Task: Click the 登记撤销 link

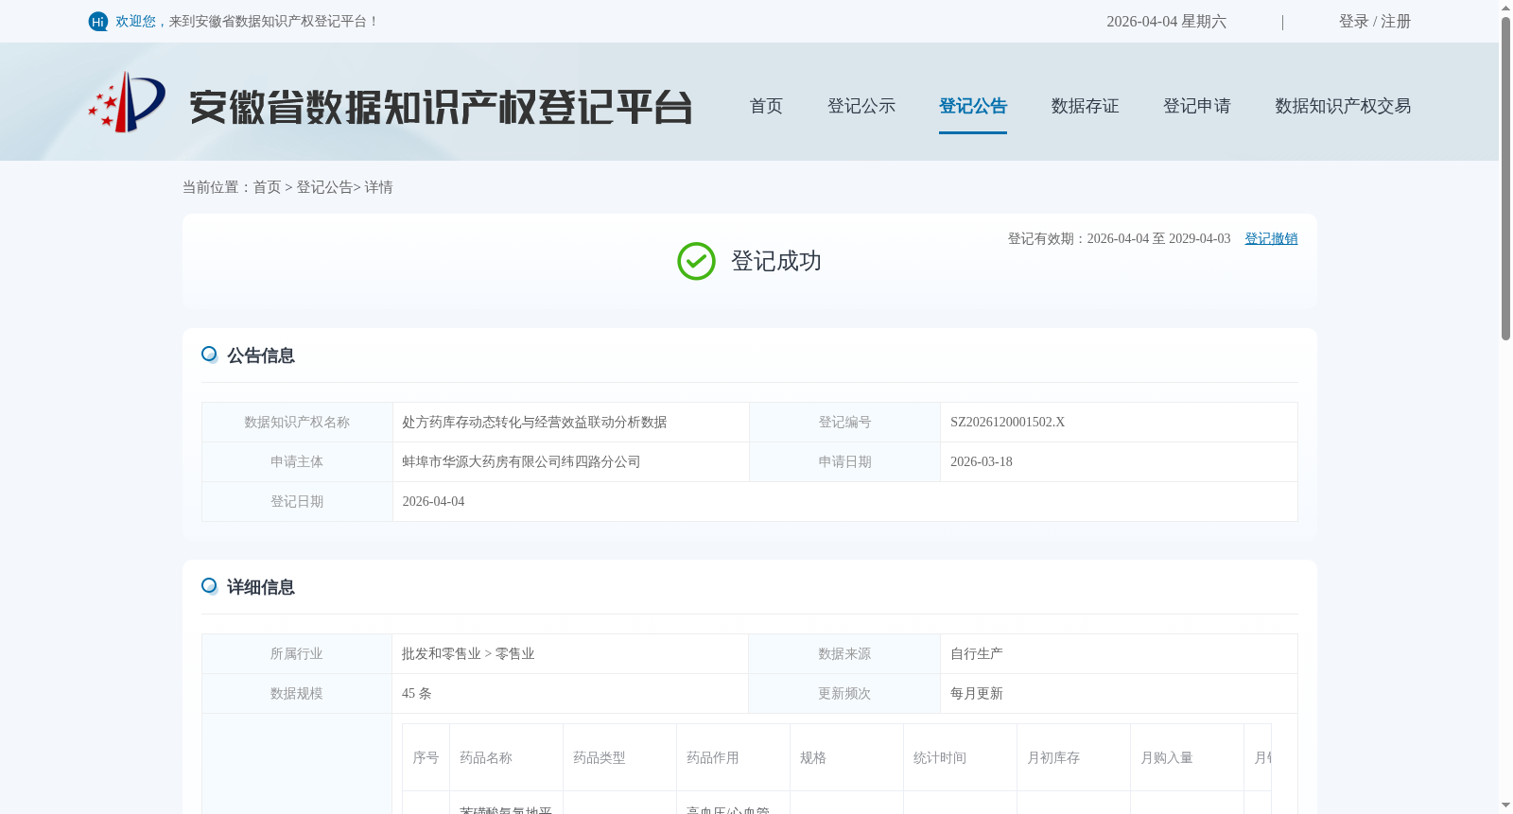Action: click(1271, 238)
